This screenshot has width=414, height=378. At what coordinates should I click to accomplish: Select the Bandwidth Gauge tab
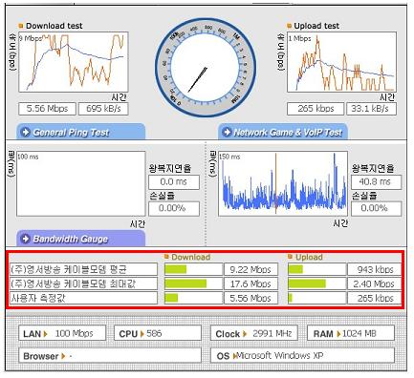point(81,239)
